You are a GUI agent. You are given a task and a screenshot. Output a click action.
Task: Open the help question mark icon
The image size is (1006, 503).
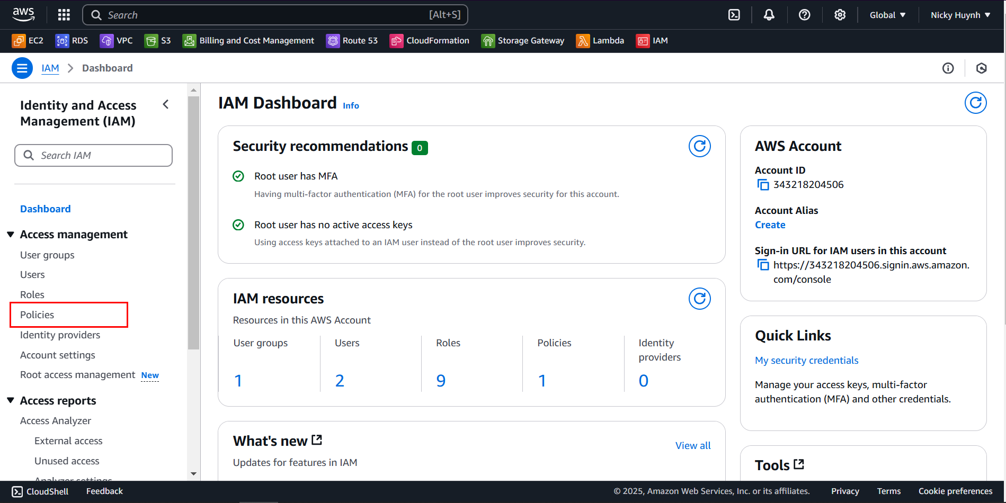point(805,15)
